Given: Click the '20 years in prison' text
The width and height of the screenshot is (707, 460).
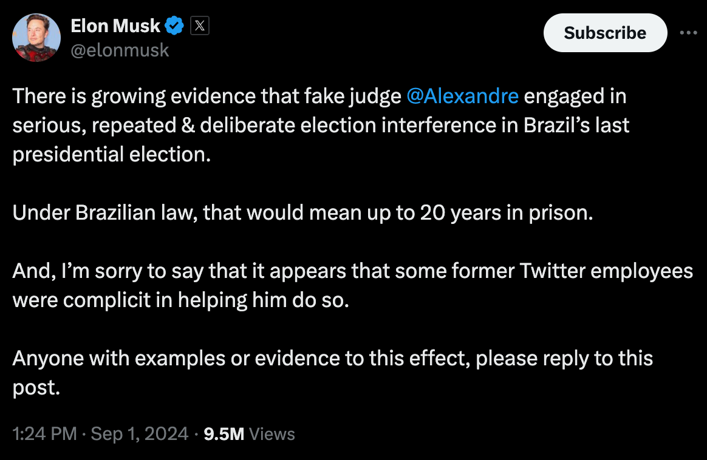Looking at the screenshot, I should 507,212.
